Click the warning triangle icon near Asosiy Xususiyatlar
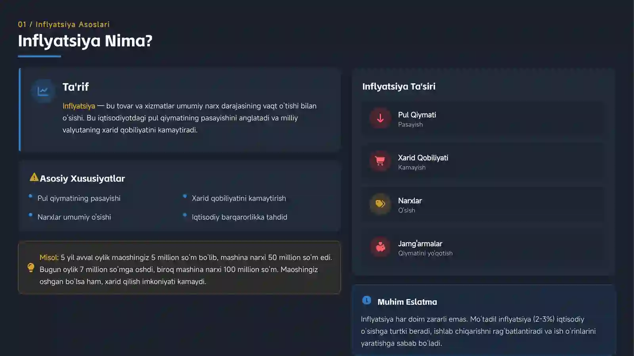This screenshot has width=634, height=356. coord(34,177)
